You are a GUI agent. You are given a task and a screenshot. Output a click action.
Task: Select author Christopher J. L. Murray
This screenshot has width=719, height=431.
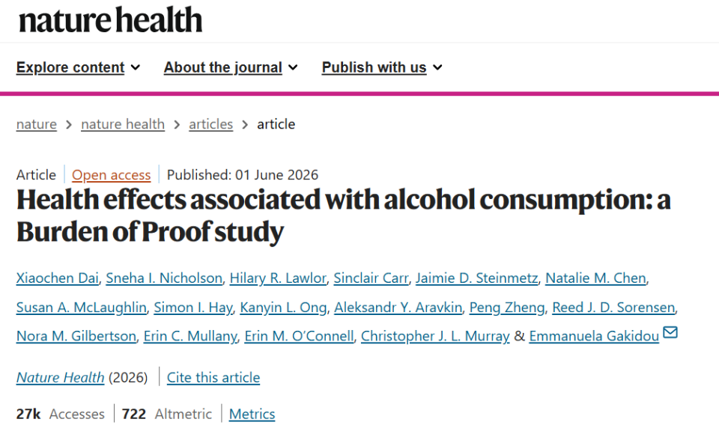435,336
